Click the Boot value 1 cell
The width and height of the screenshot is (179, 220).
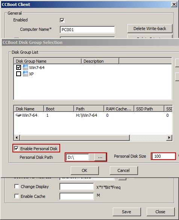[47, 115]
